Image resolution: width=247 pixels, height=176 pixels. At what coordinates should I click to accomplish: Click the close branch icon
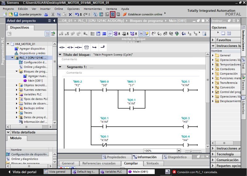coord(103,47)
